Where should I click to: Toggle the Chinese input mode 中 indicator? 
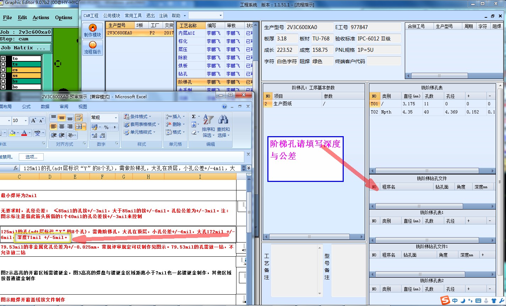point(455,301)
